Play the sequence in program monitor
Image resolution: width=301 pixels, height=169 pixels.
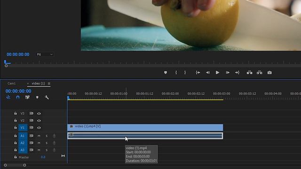click(217, 73)
